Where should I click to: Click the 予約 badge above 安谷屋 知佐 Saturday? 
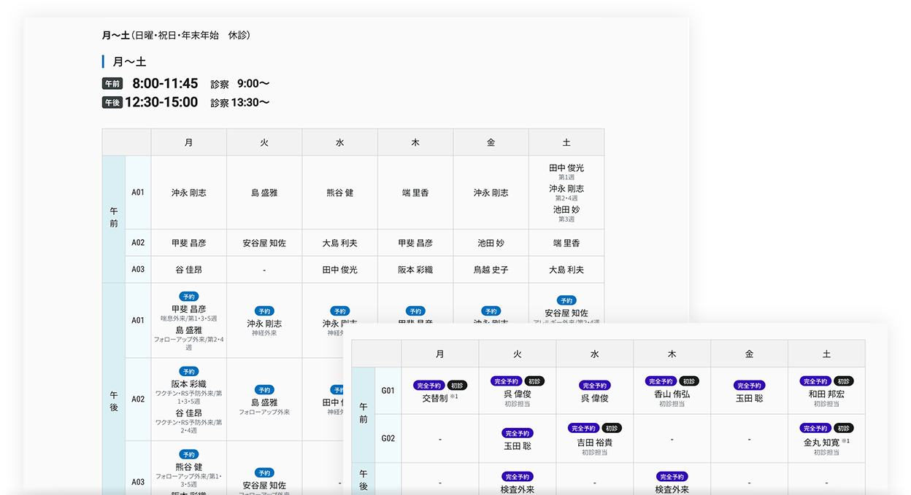[567, 300]
